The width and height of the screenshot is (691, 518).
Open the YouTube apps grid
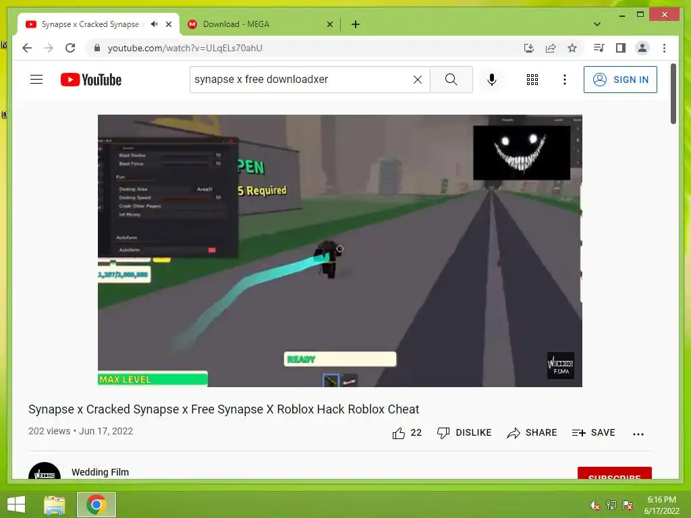[532, 80]
